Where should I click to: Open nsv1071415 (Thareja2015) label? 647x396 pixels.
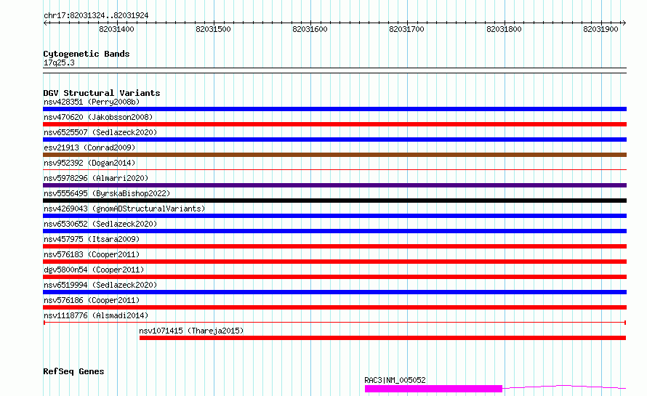[x=191, y=331]
